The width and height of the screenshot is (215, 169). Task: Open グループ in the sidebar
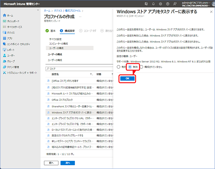9,61
